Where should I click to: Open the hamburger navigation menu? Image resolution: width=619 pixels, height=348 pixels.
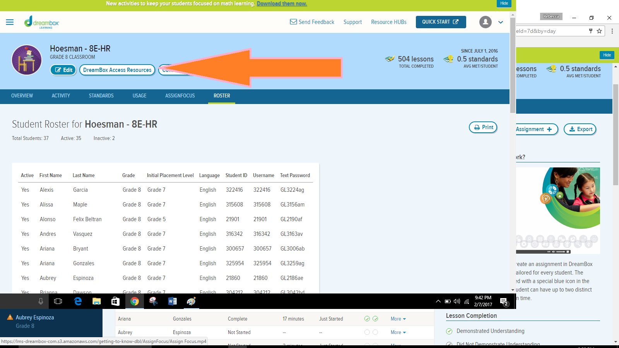10,22
